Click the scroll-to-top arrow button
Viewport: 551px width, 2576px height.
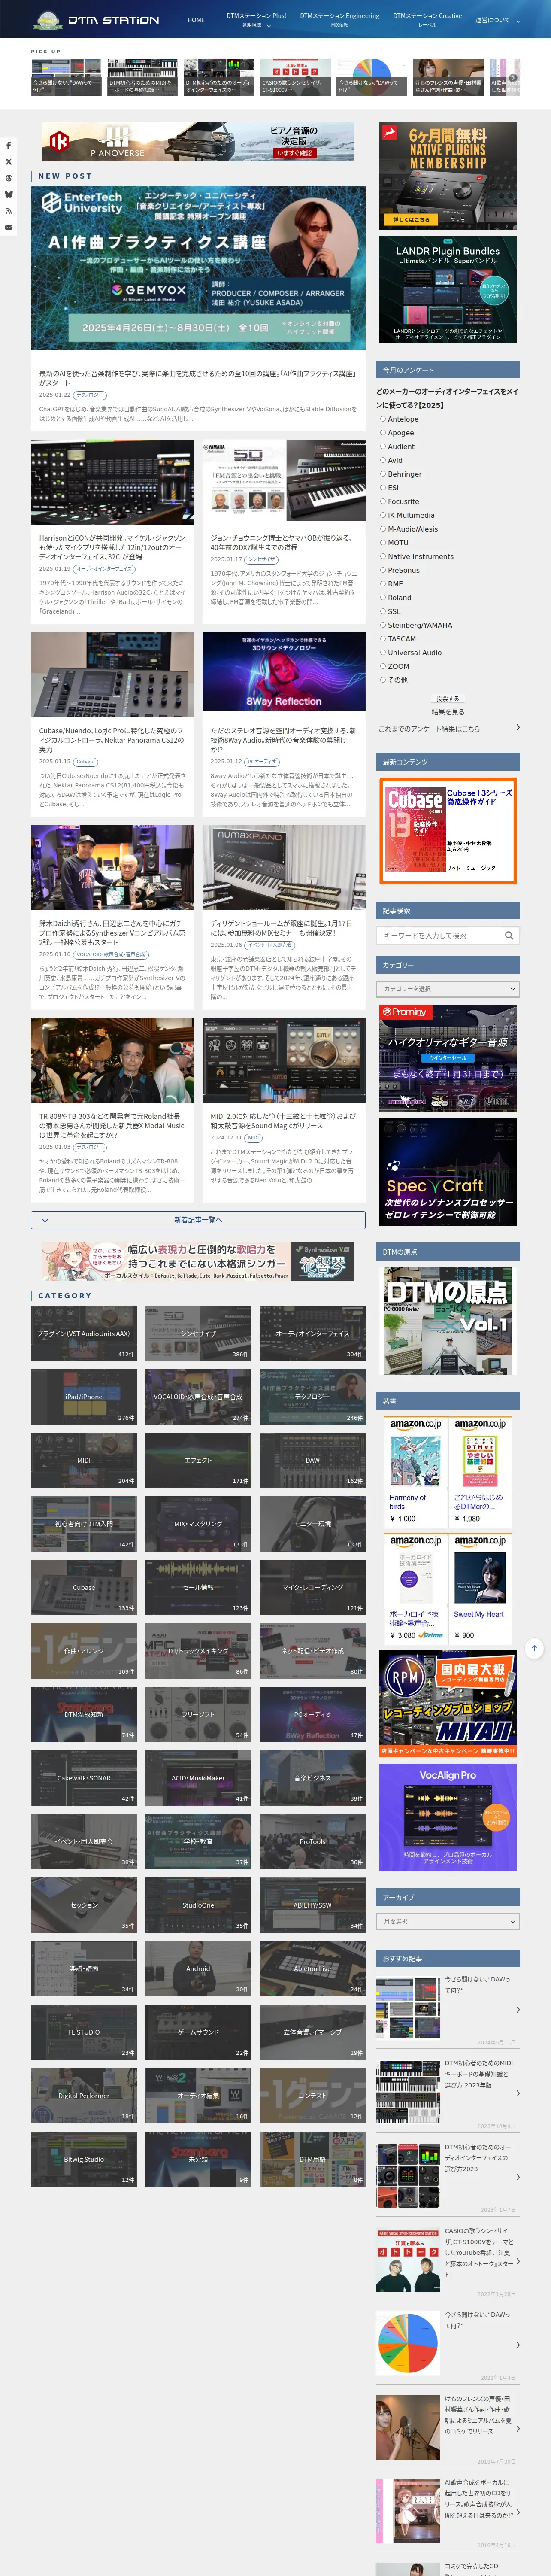(x=534, y=1648)
